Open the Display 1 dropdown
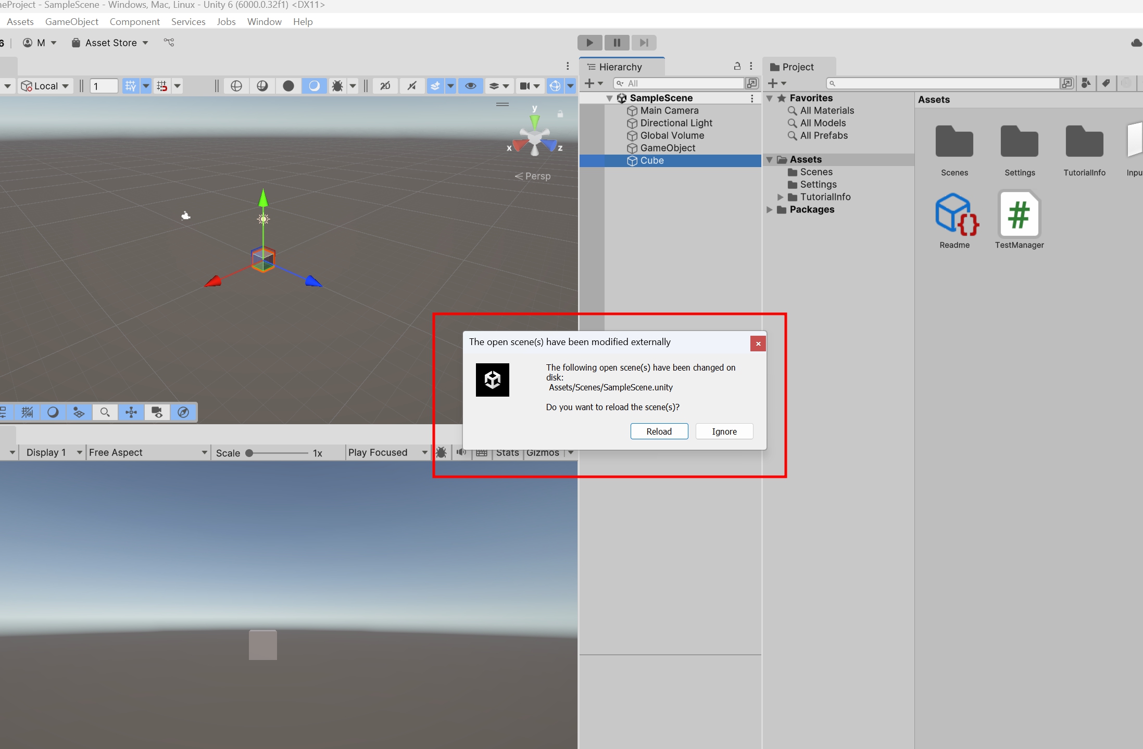Screen dimensions: 1143x749 54,452
